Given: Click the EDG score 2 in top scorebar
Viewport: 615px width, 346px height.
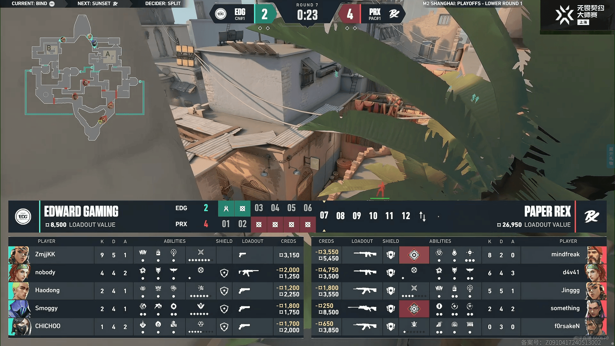Looking at the screenshot, I should point(264,14).
